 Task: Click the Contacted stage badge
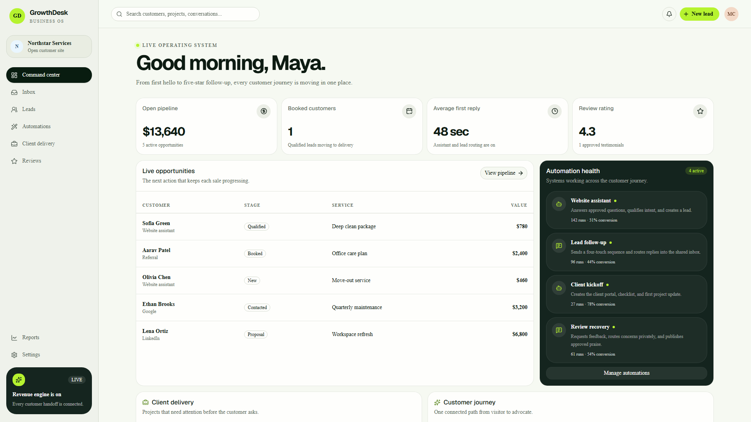(257, 308)
